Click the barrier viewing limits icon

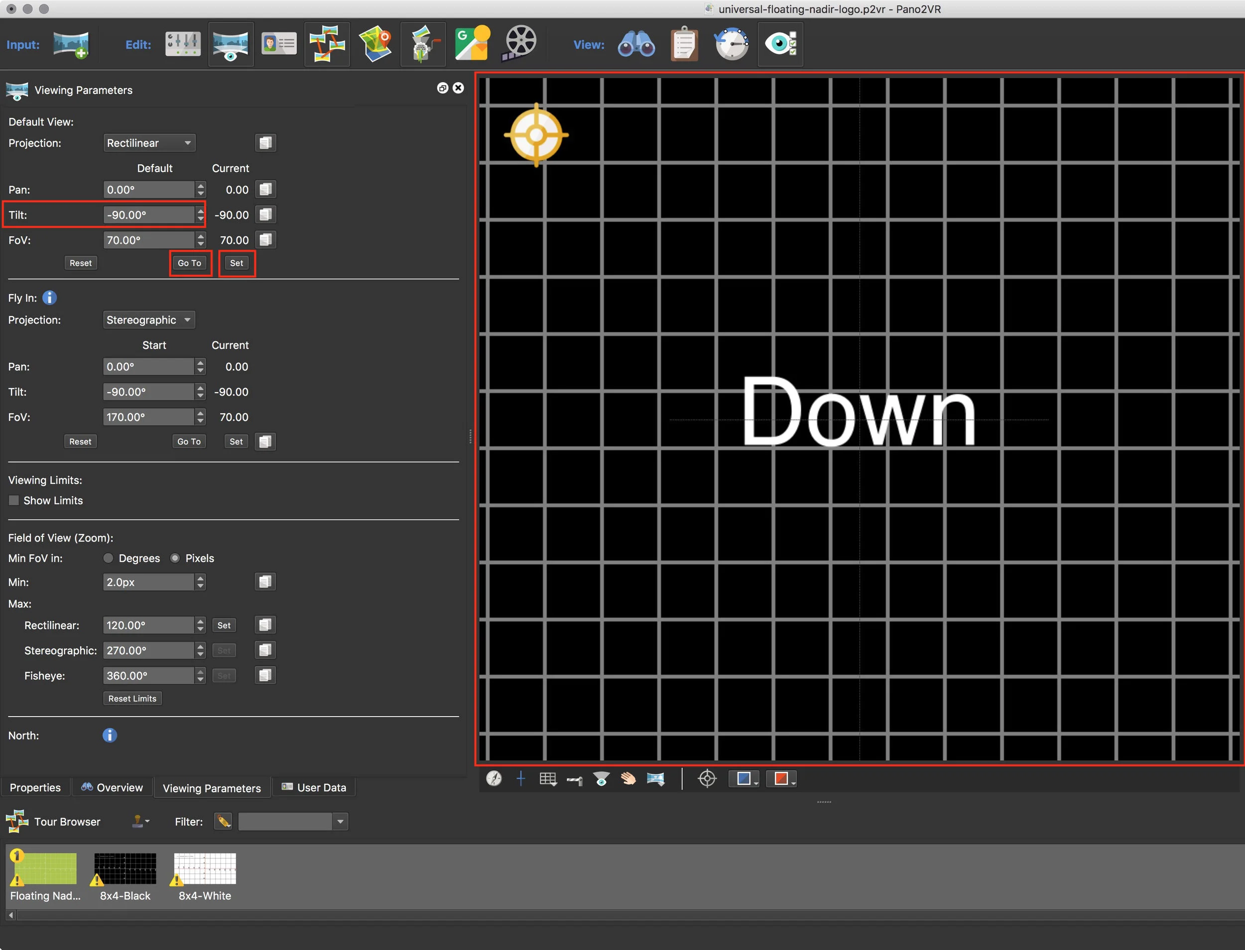575,780
